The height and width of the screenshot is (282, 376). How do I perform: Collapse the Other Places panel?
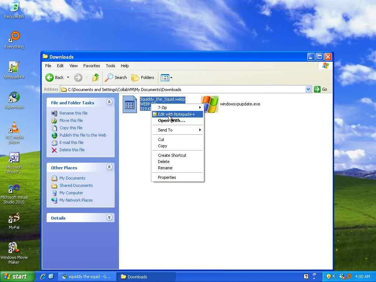109,167
